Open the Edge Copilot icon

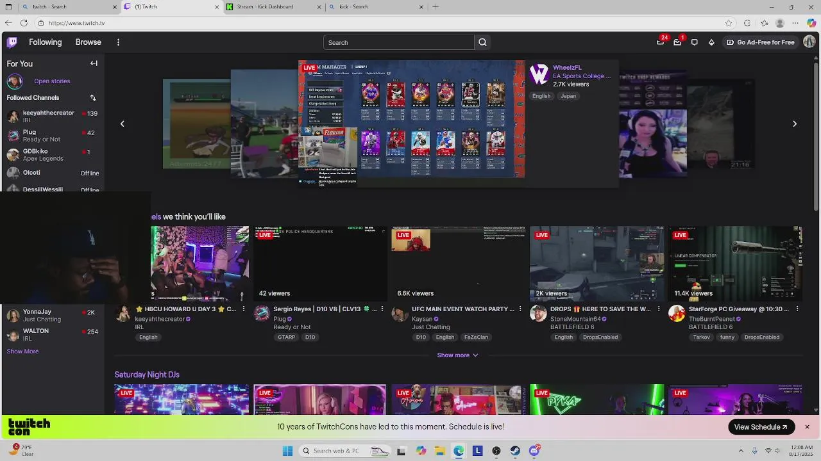[x=811, y=23]
